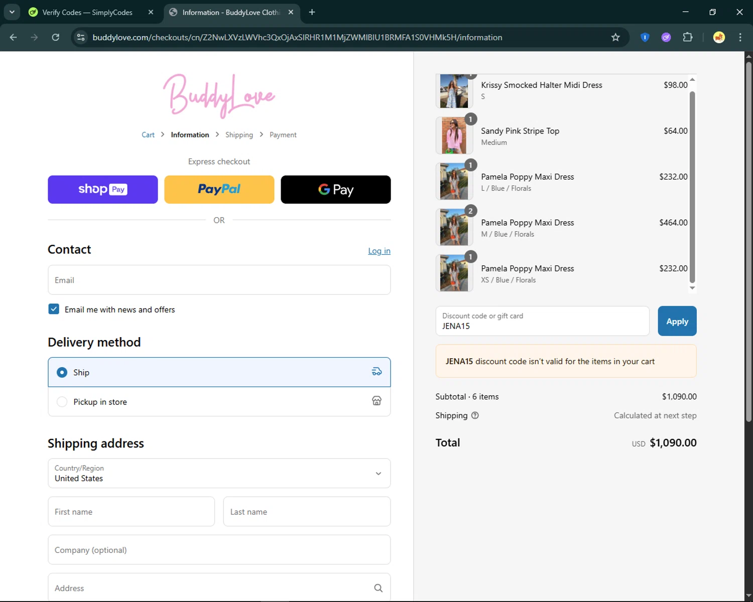Switch to Verify Codes — SimplyCodes tab
Screen dimensions: 753x602
tap(88, 12)
